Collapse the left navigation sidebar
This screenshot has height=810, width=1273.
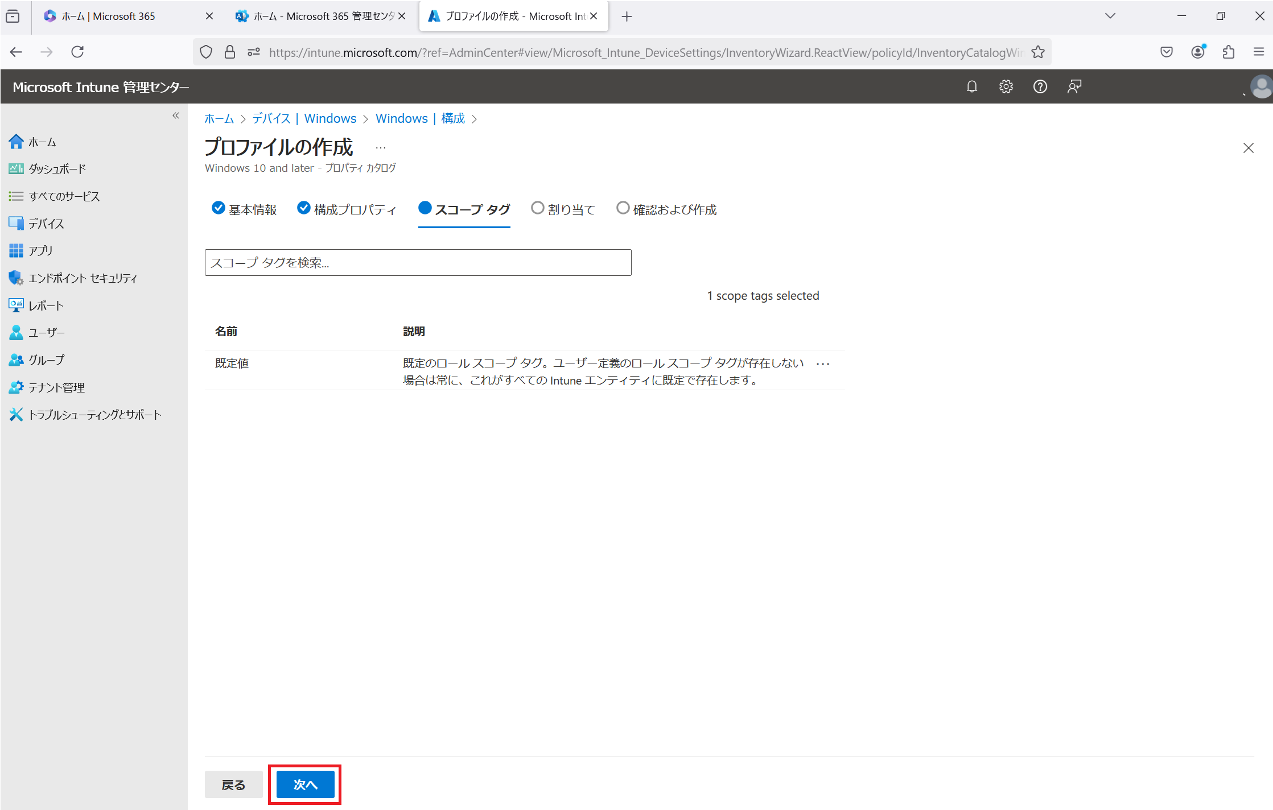tap(176, 115)
